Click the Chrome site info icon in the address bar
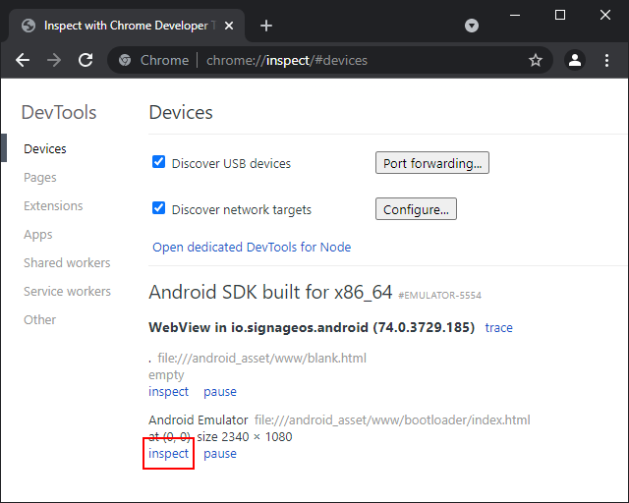The width and height of the screenshot is (629, 503). (x=125, y=60)
